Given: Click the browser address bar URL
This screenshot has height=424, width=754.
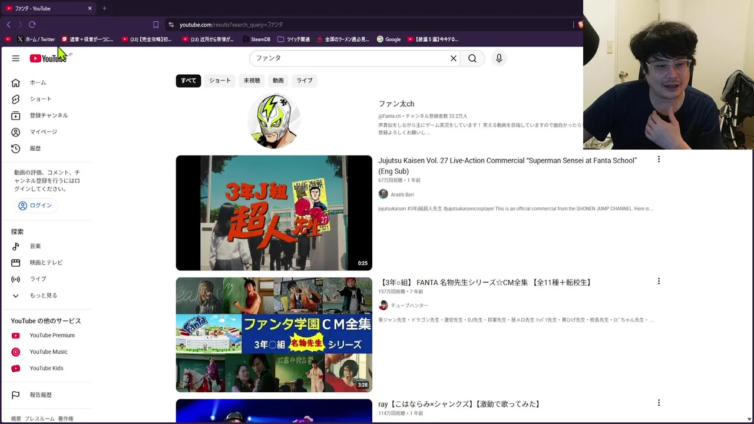Looking at the screenshot, I should click(231, 25).
